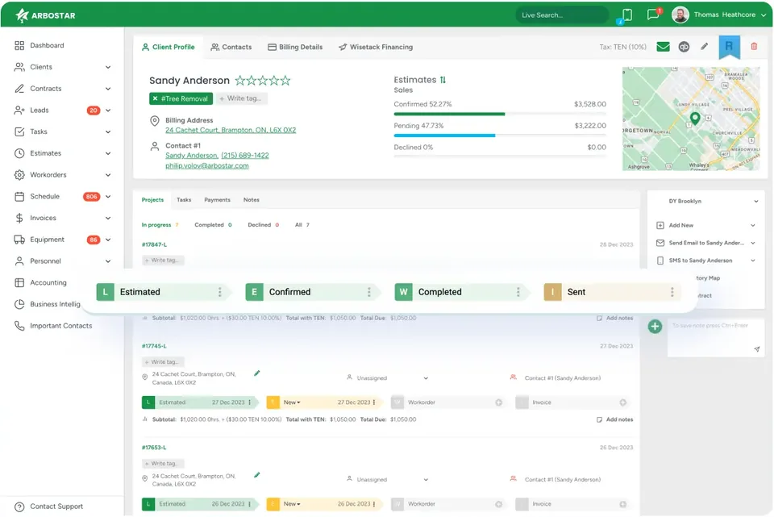Switch to the Contacts tab
Screen dimensions: 774x517
[231, 47]
